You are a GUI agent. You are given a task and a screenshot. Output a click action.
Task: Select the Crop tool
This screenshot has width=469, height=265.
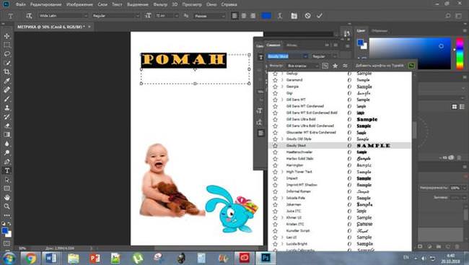[x=7, y=72]
